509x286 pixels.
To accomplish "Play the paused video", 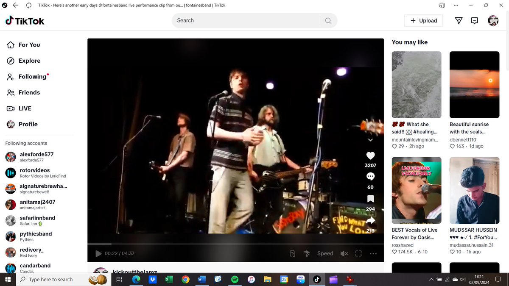I will [x=98, y=253].
